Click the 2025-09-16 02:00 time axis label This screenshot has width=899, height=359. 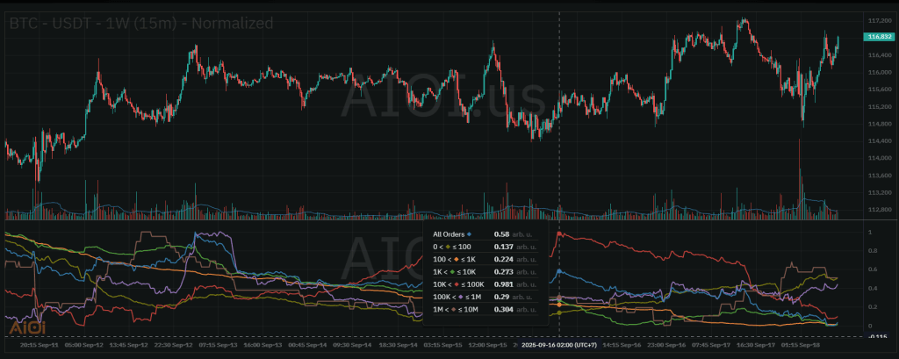[x=559, y=346]
